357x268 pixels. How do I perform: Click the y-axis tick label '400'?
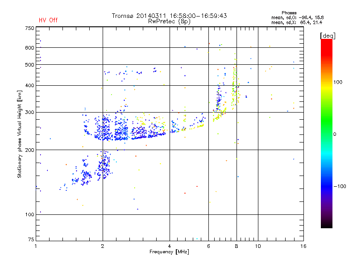click(29, 85)
